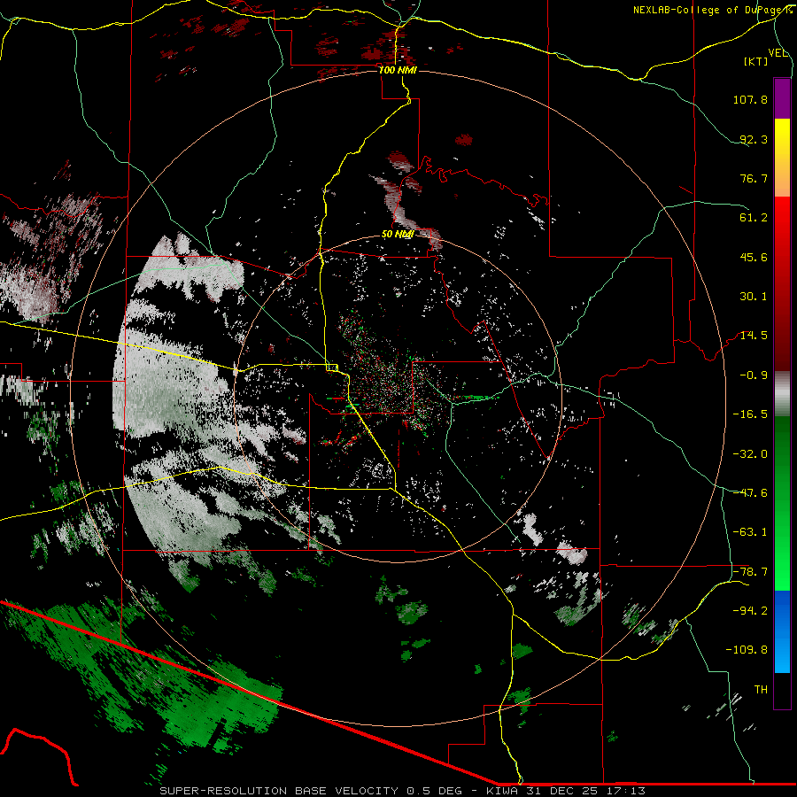Image resolution: width=797 pixels, height=797 pixels.
Task: Click the -109.8 legend value
Action: pyautogui.click(x=747, y=650)
